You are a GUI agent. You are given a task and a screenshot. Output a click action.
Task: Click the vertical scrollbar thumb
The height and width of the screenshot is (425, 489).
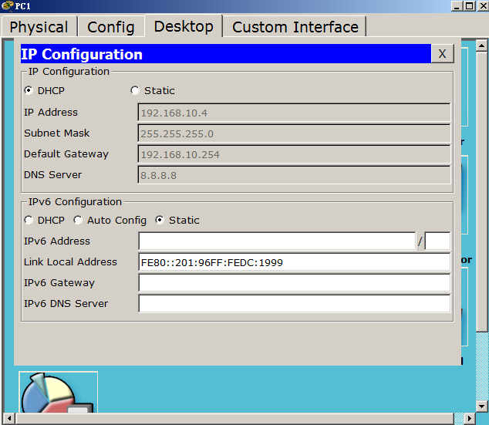[x=482, y=192]
